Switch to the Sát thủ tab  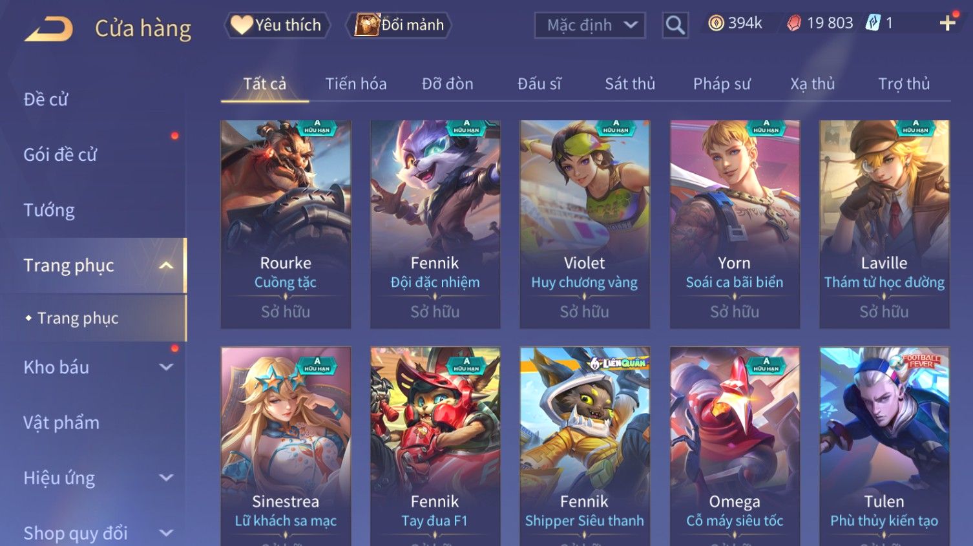[630, 84]
